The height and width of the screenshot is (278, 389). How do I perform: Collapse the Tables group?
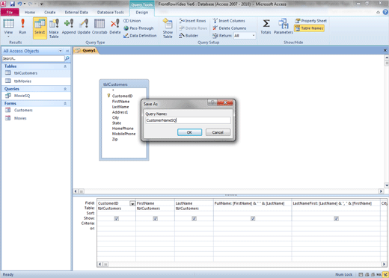point(65,67)
